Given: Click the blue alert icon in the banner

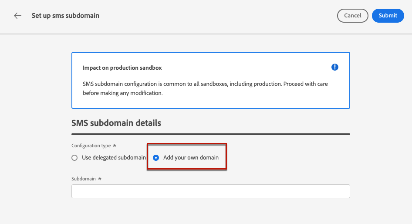Looking at the screenshot, I should coord(334,67).
